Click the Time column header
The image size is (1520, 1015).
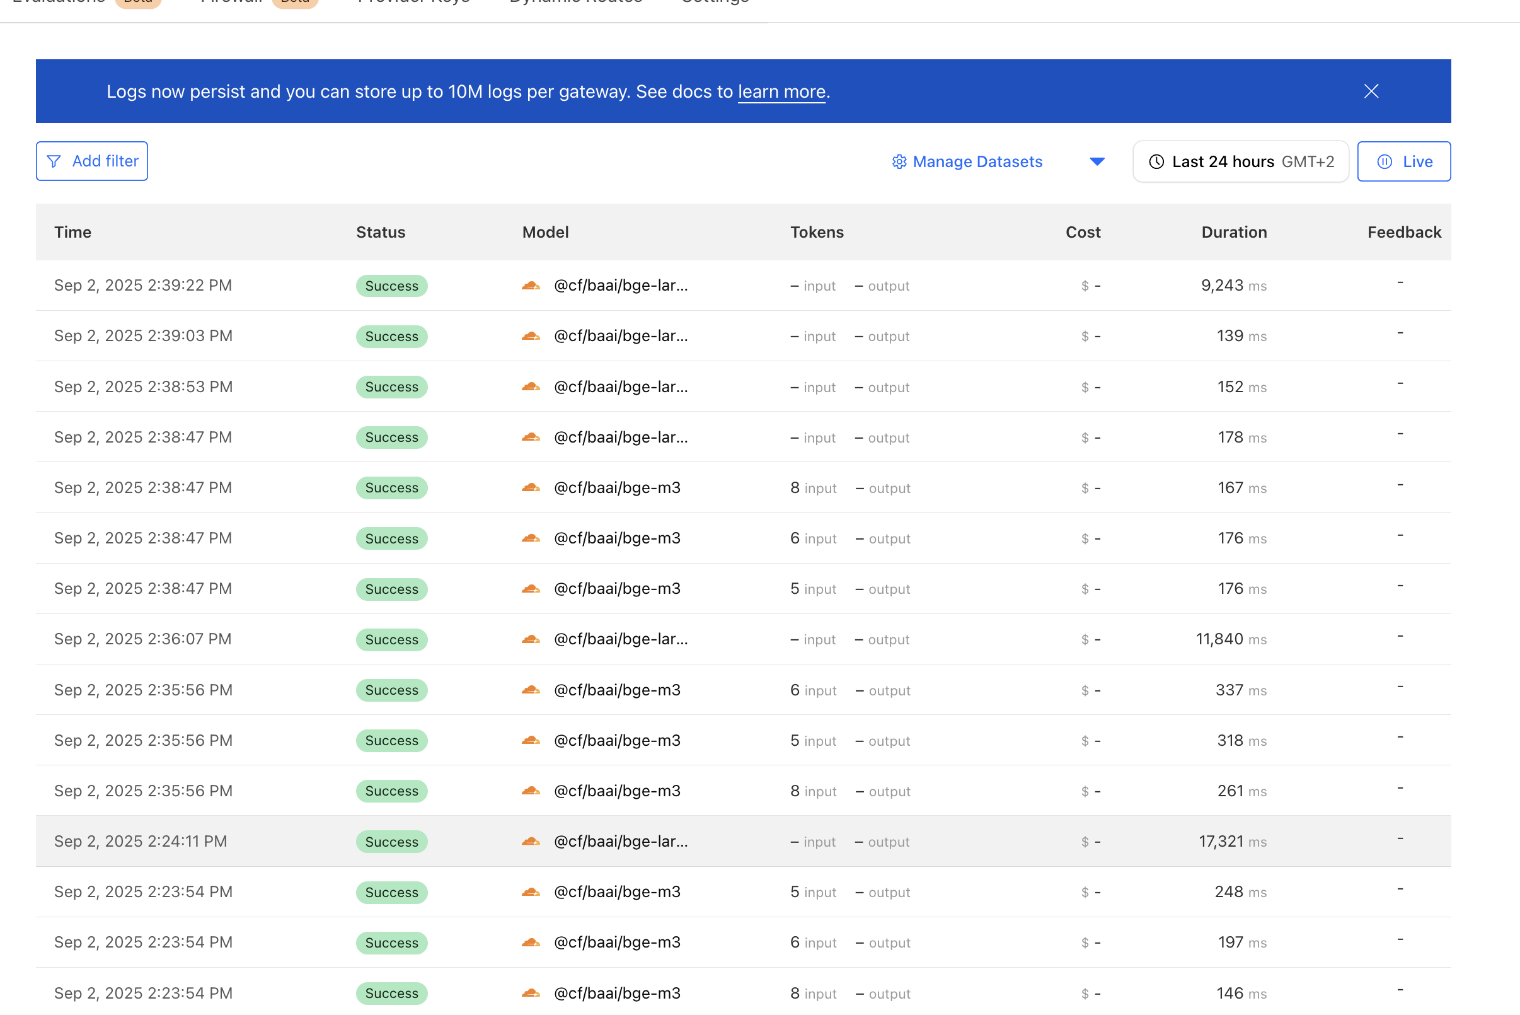72,233
